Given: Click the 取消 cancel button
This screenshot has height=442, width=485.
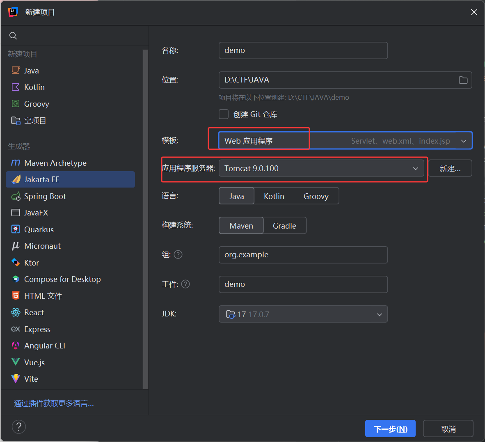Looking at the screenshot, I should 448,429.
